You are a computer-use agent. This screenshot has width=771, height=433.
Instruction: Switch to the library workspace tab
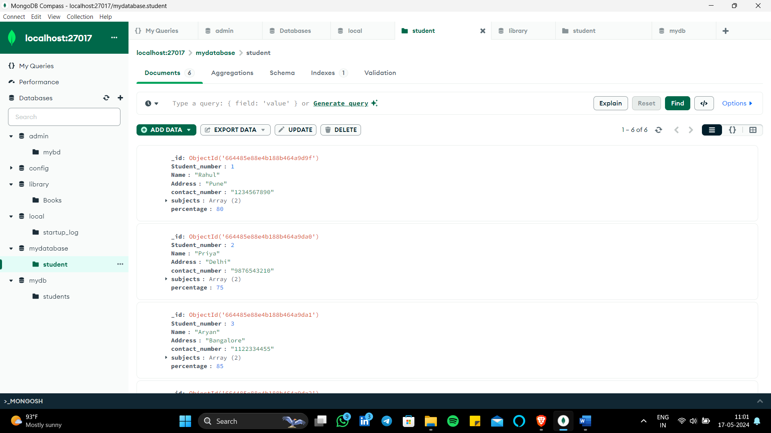(x=523, y=31)
